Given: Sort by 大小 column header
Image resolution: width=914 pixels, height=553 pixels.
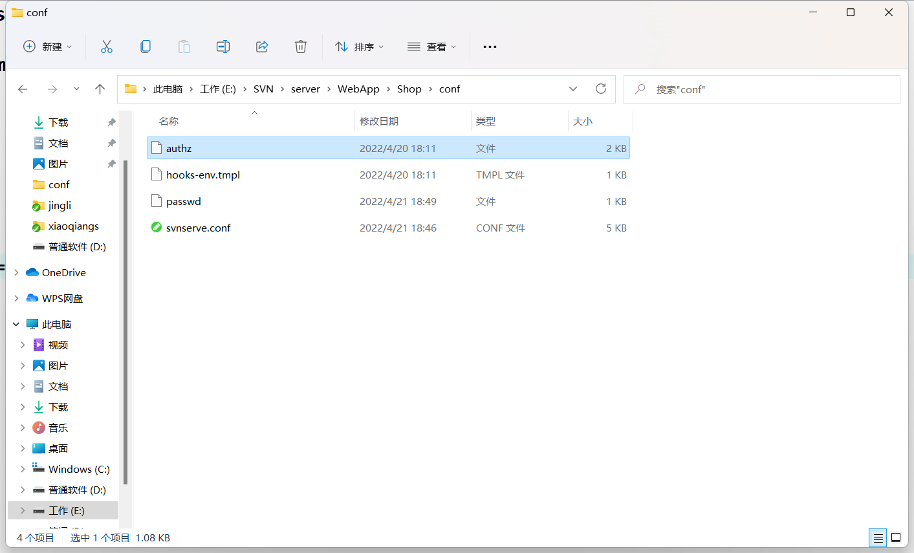Looking at the screenshot, I should tap(583, 121).
